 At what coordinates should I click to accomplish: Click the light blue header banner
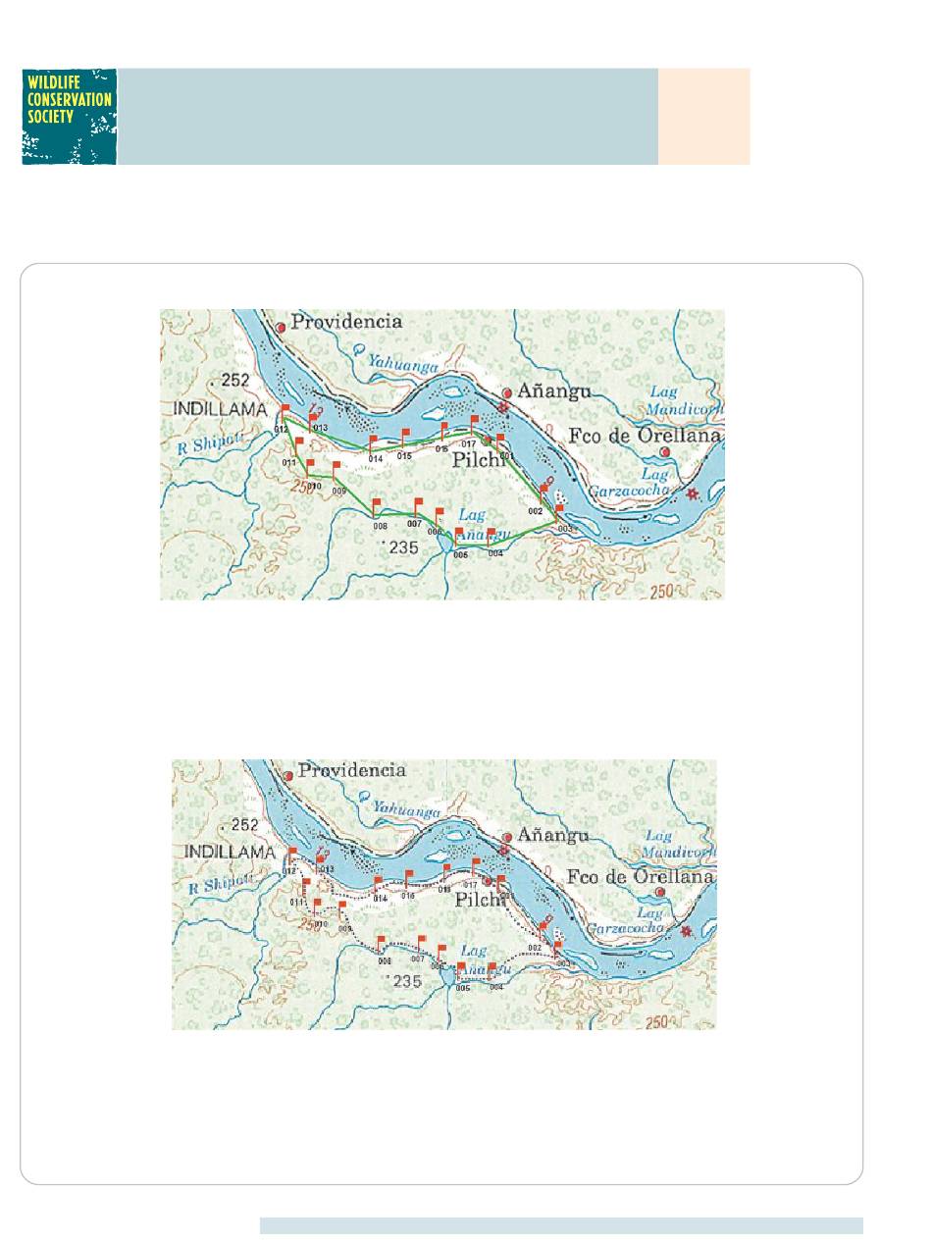pyautogui.click(x=388, y=117)
